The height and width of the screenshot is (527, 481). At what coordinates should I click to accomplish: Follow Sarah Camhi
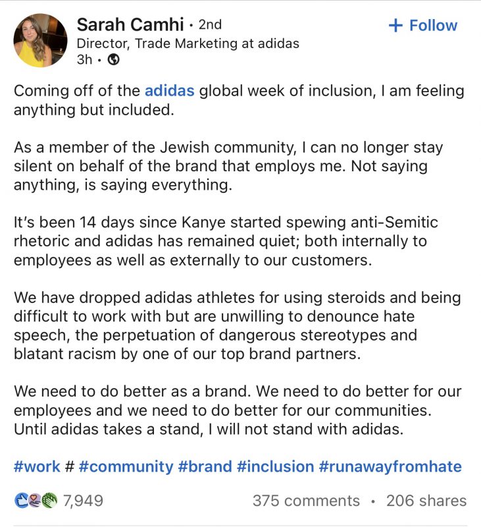(x=423, y=25)
